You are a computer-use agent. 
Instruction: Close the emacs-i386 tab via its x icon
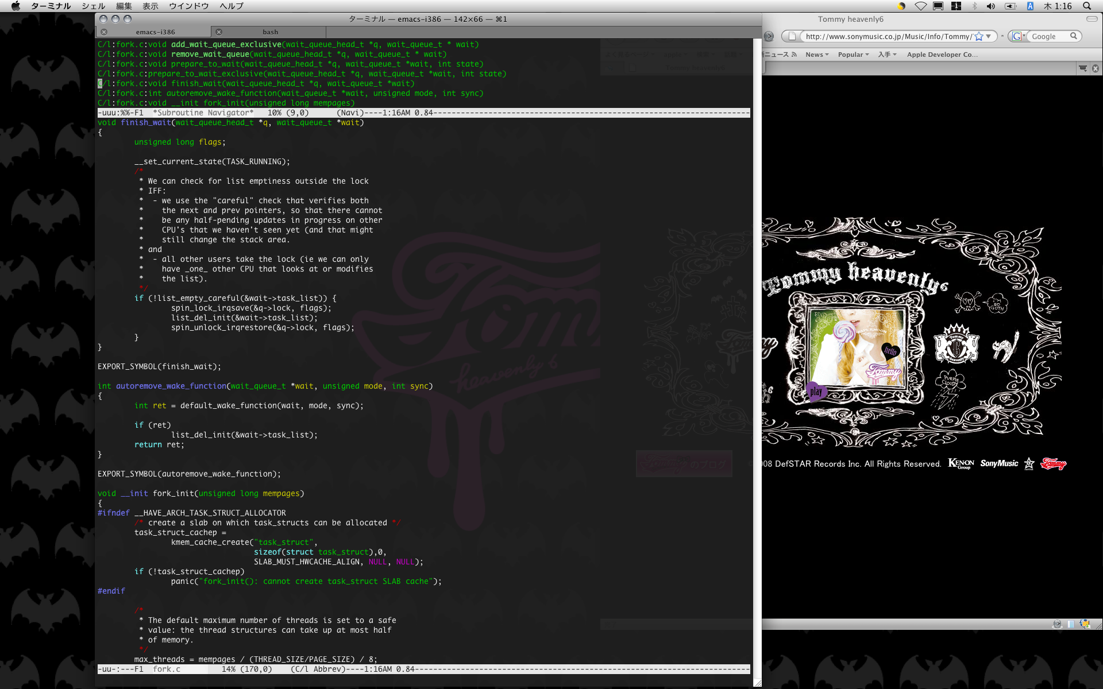(104, 32)
